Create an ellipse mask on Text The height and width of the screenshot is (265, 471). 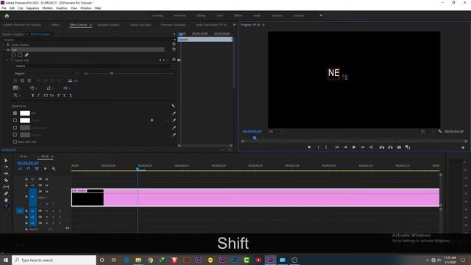pyautogui.click(x=13, y=55)
